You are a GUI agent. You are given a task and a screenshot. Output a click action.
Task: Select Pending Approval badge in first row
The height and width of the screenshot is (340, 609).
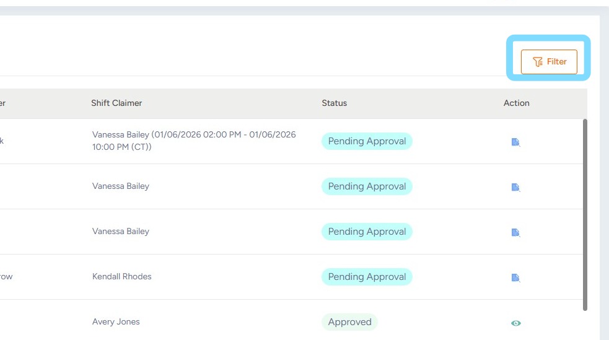coord(367,141)
